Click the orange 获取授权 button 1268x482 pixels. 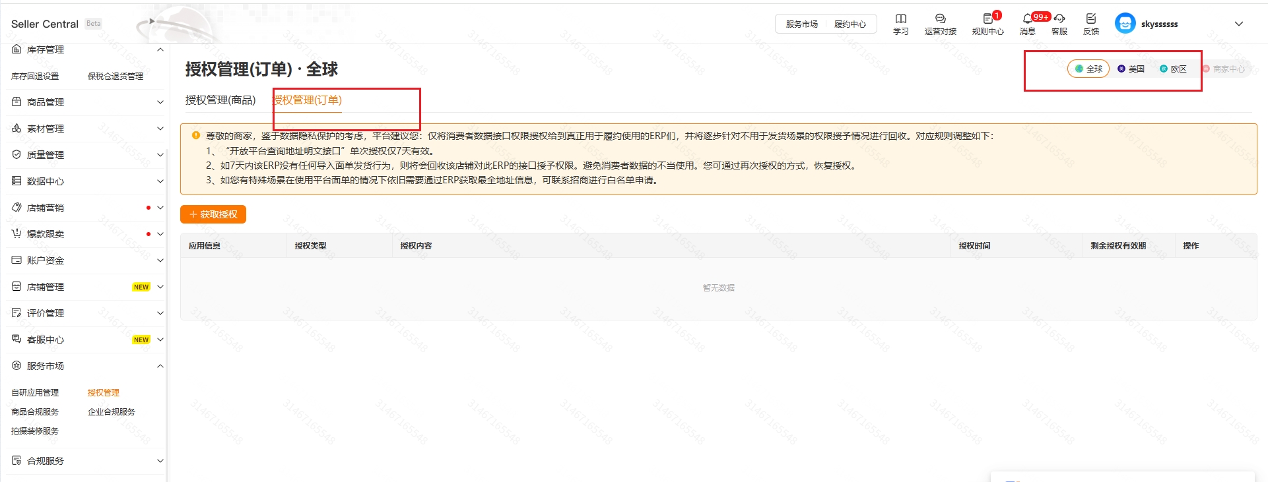[213, 214]
